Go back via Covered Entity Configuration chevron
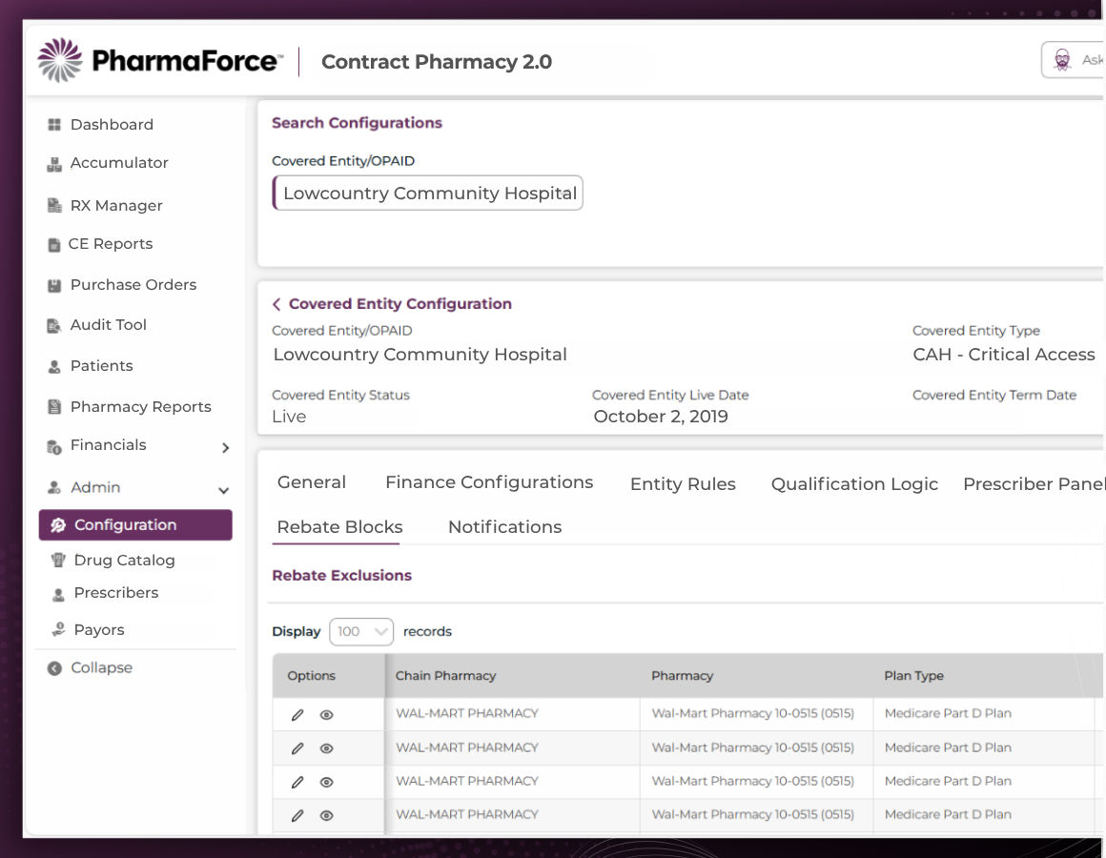Image resolution: width=1106 pixels, height=858 pixels. point(276,304)
